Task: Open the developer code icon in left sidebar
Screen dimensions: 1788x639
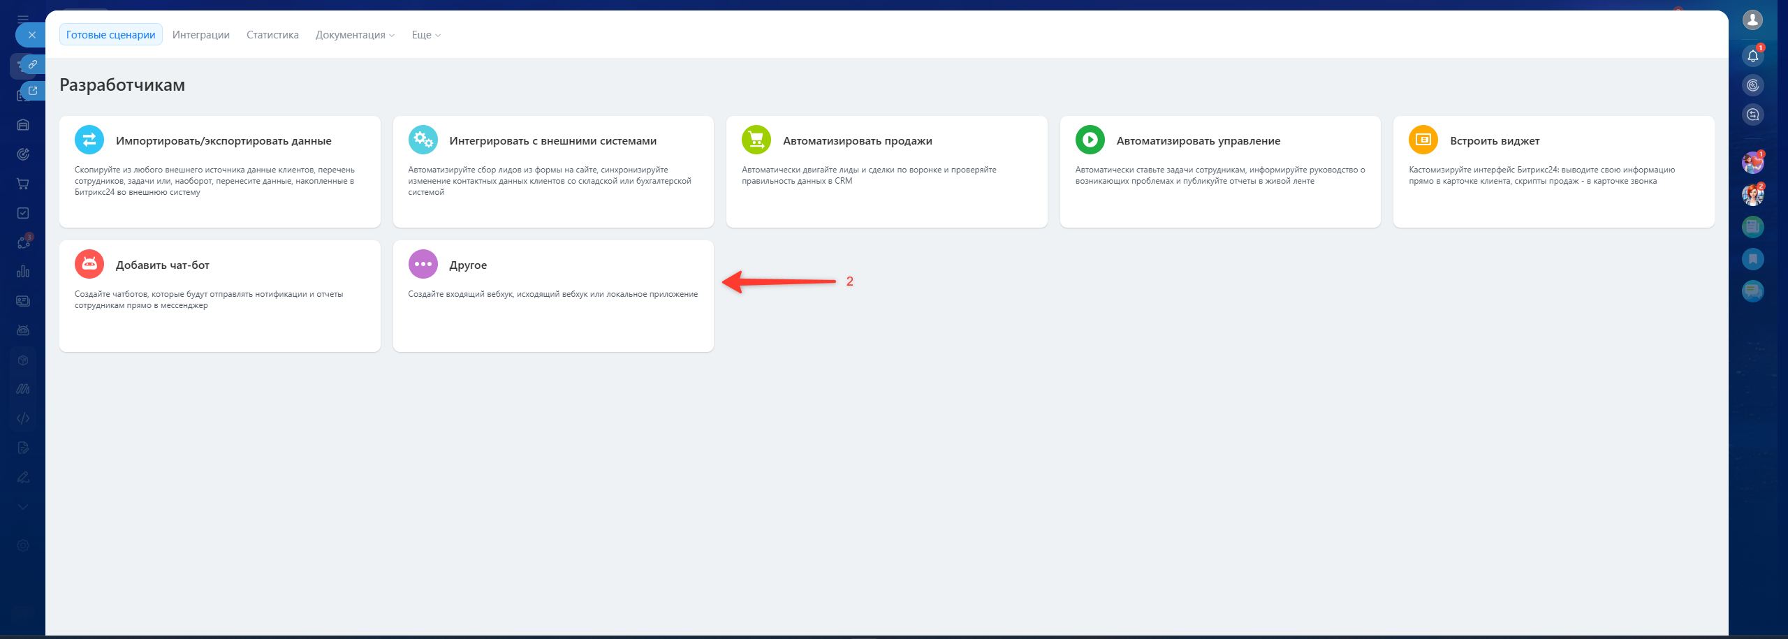Action: pyautogui.click(x=23, y=418)
